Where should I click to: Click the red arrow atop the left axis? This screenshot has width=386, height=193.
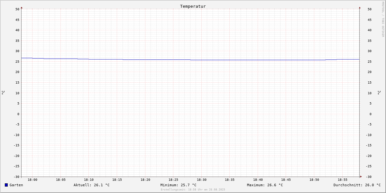22,7
